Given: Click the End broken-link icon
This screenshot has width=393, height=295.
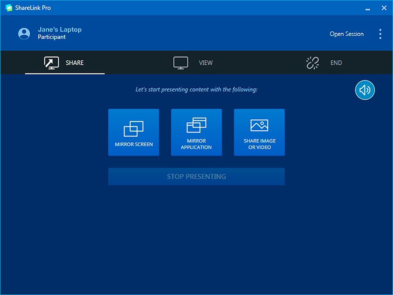Looking at the screenshot, I should (313, 62).
